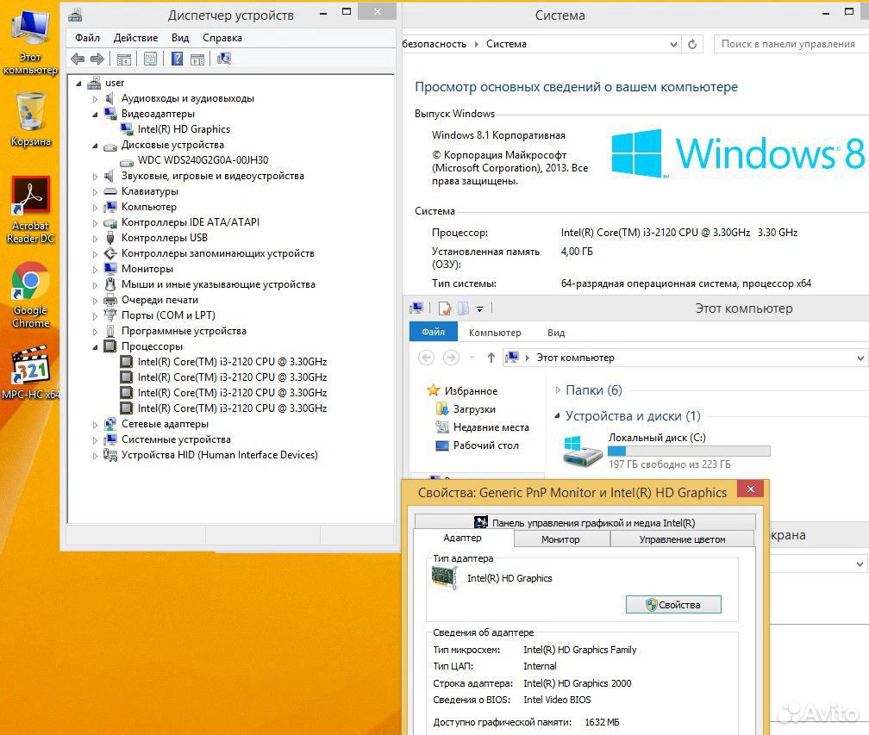869x735 pixels.
Task: Collapse the Процессоры node
Action: pos(95,346)
